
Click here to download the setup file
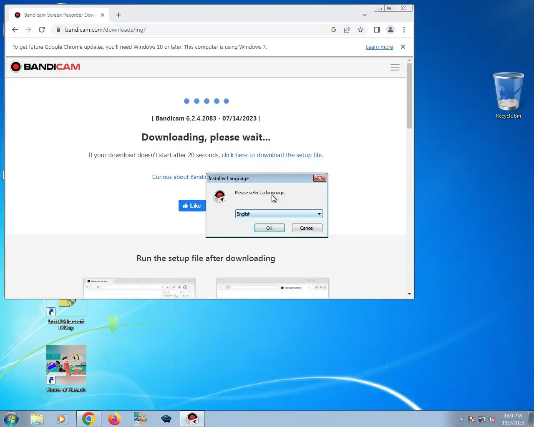[272, 155]
